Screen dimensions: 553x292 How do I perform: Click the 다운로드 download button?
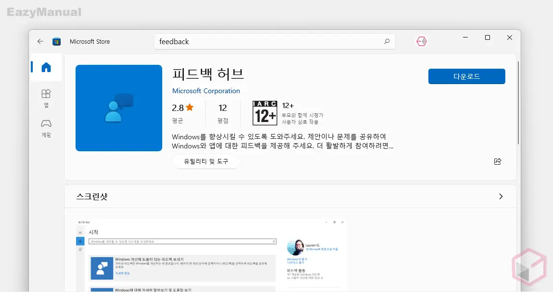coord(466,76)
